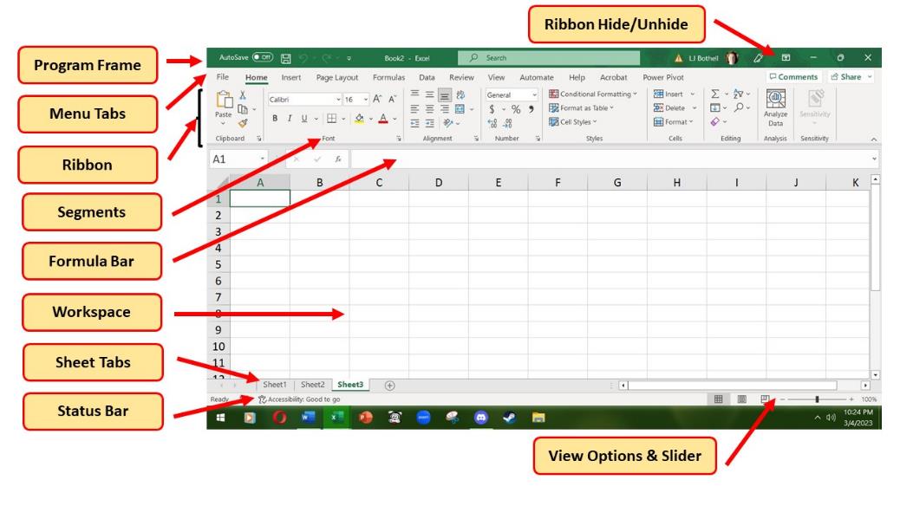Expand the Borders dropdown
The image size is (900, 506).
344,119
